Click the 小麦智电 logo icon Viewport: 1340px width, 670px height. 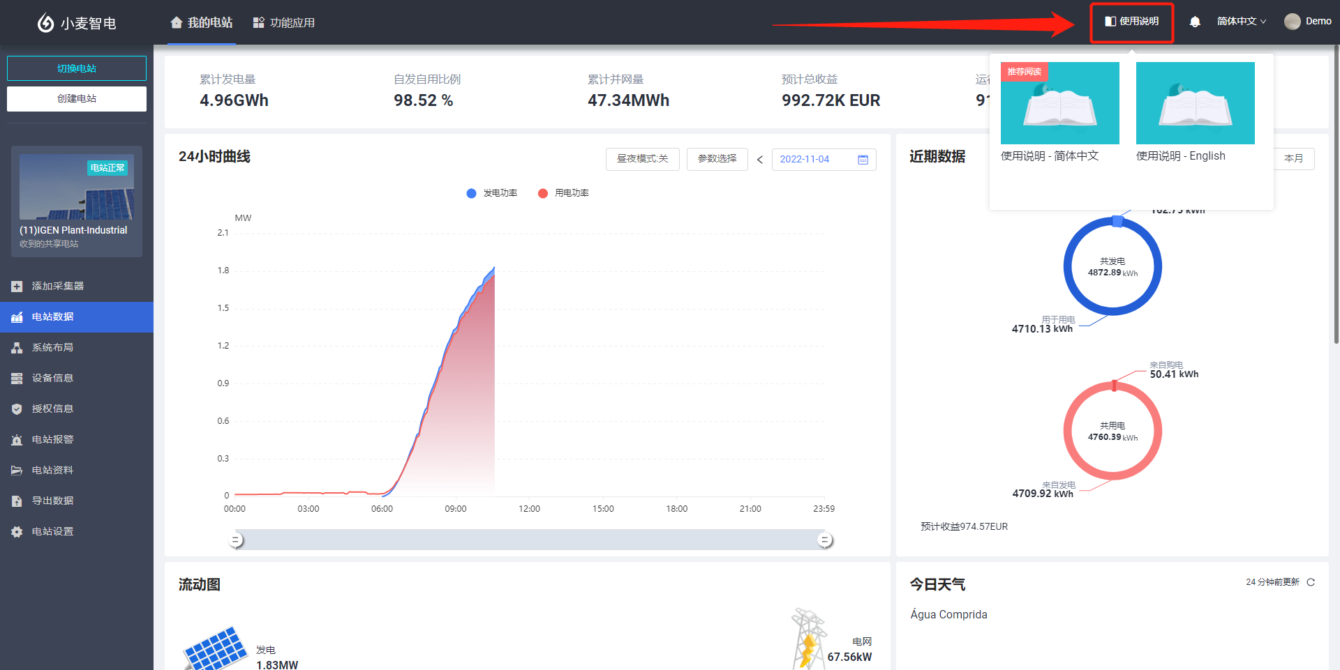click(x=45, y=23)
